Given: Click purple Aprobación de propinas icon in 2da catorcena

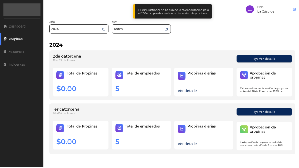Looking at the screenshot, I should point(244,75).
